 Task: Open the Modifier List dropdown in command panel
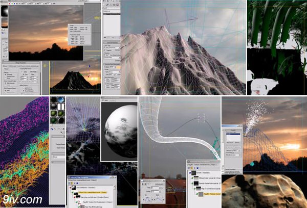(112, 11)
